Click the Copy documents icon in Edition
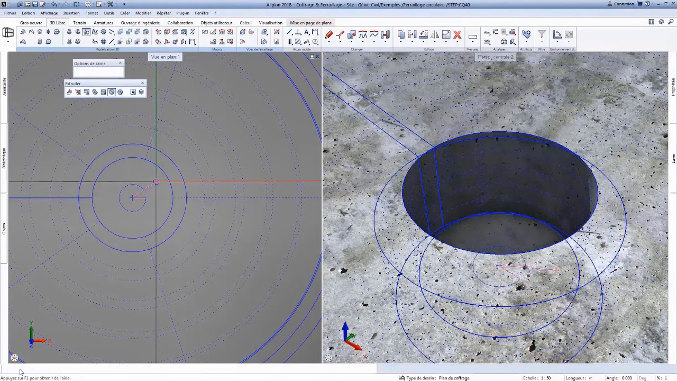This screenshot has height=381, width=677. [x=401, y=35]
